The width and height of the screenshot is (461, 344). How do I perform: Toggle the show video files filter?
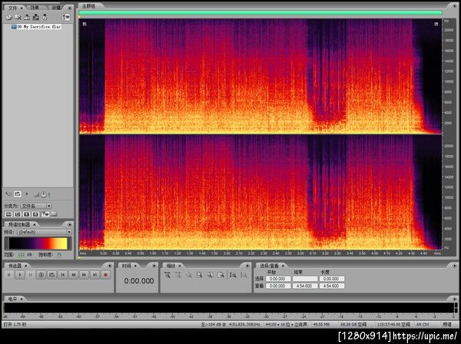click(27, 214)
